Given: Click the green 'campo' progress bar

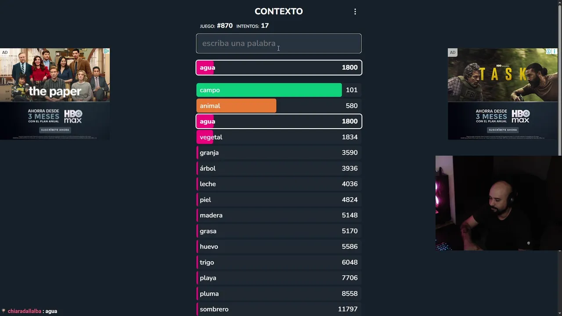Looking at the screenshot, I should click(269, 90).
